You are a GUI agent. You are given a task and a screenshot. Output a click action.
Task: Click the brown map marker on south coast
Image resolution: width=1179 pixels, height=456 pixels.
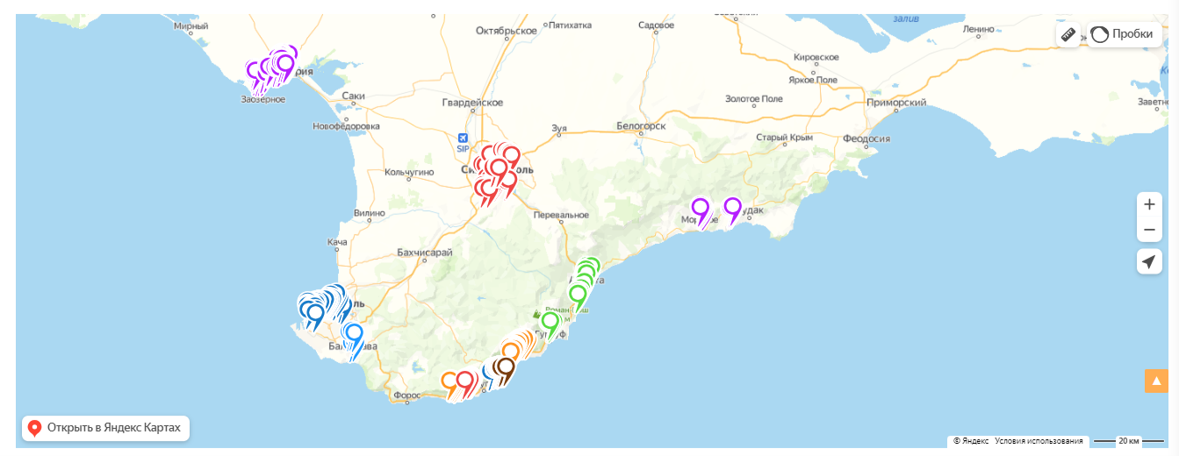pos(505,367)
